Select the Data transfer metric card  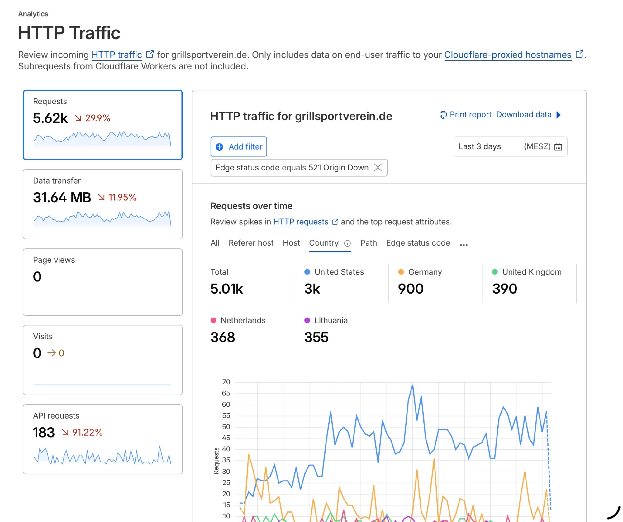(x=102, y=204)
